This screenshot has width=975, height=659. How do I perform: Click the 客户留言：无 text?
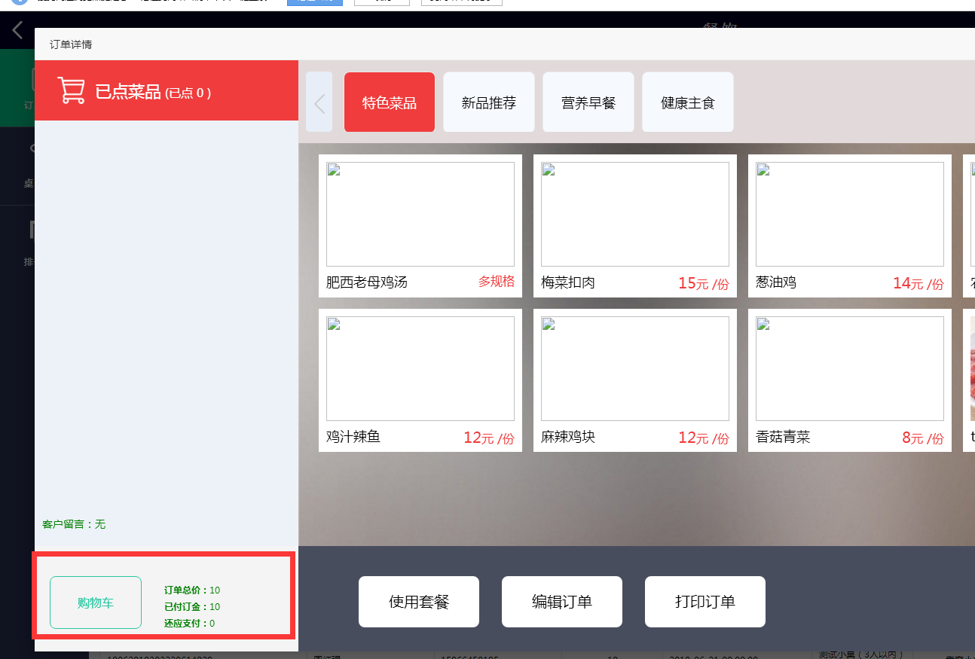pyautogui.click(x=74, y=524)
